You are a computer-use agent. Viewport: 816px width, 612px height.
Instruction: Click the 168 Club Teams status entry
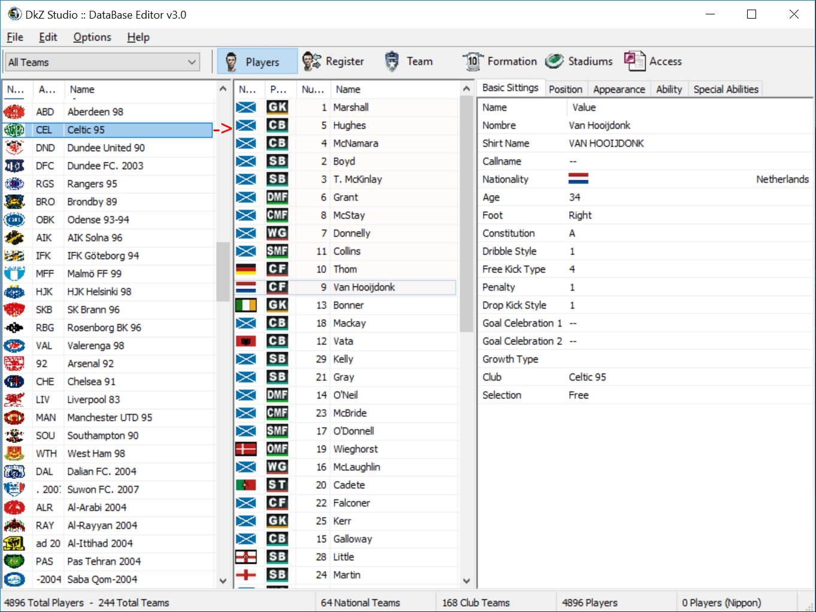pos(476,602)
